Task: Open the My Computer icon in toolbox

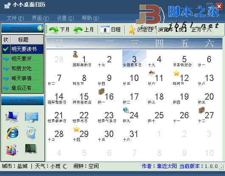Action: coord(12,117)
